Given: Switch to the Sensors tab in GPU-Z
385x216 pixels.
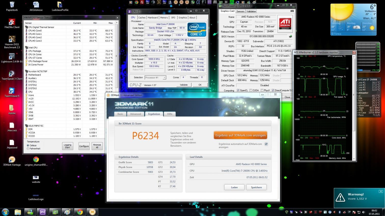Looking at the screenshot, I should (240, 11).
